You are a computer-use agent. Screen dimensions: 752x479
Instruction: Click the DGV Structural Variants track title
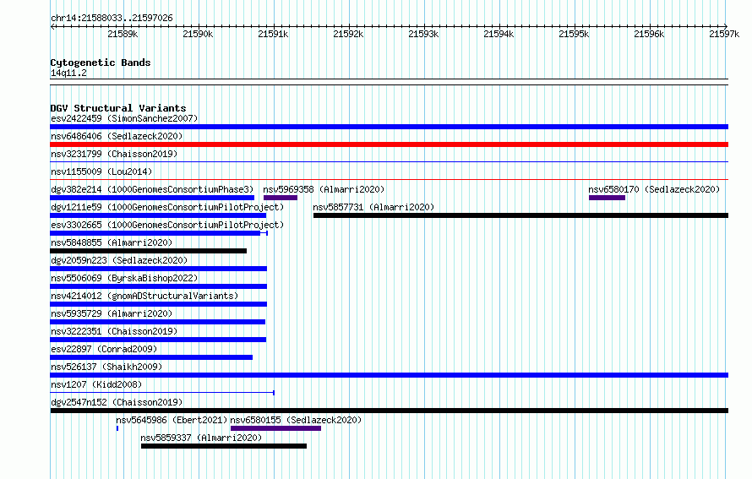coord(118,108)
